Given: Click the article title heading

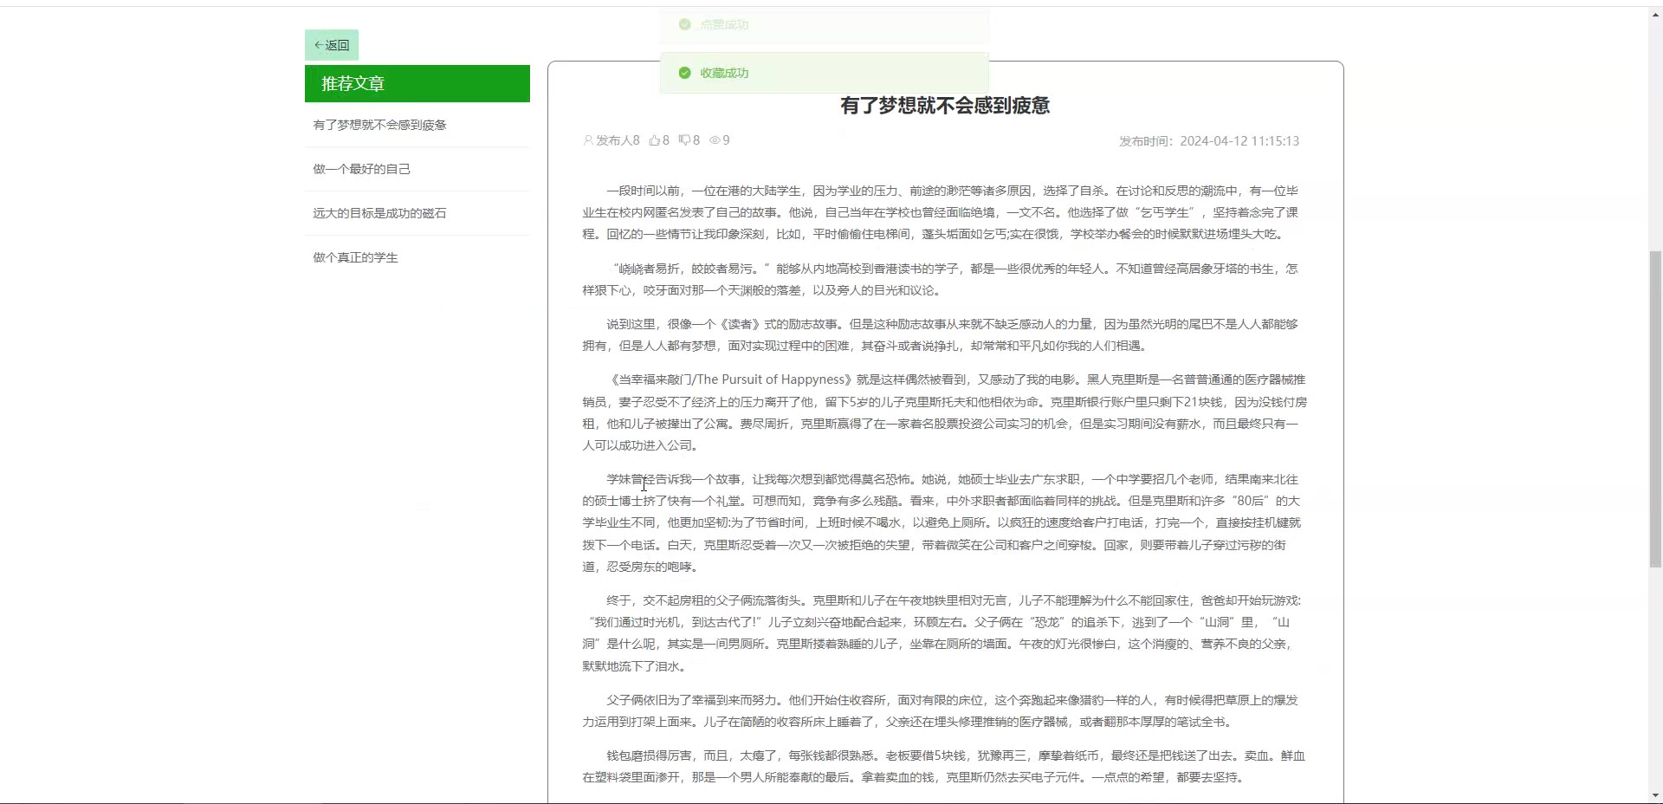Looking at the screenshot, I should (945, 106).
